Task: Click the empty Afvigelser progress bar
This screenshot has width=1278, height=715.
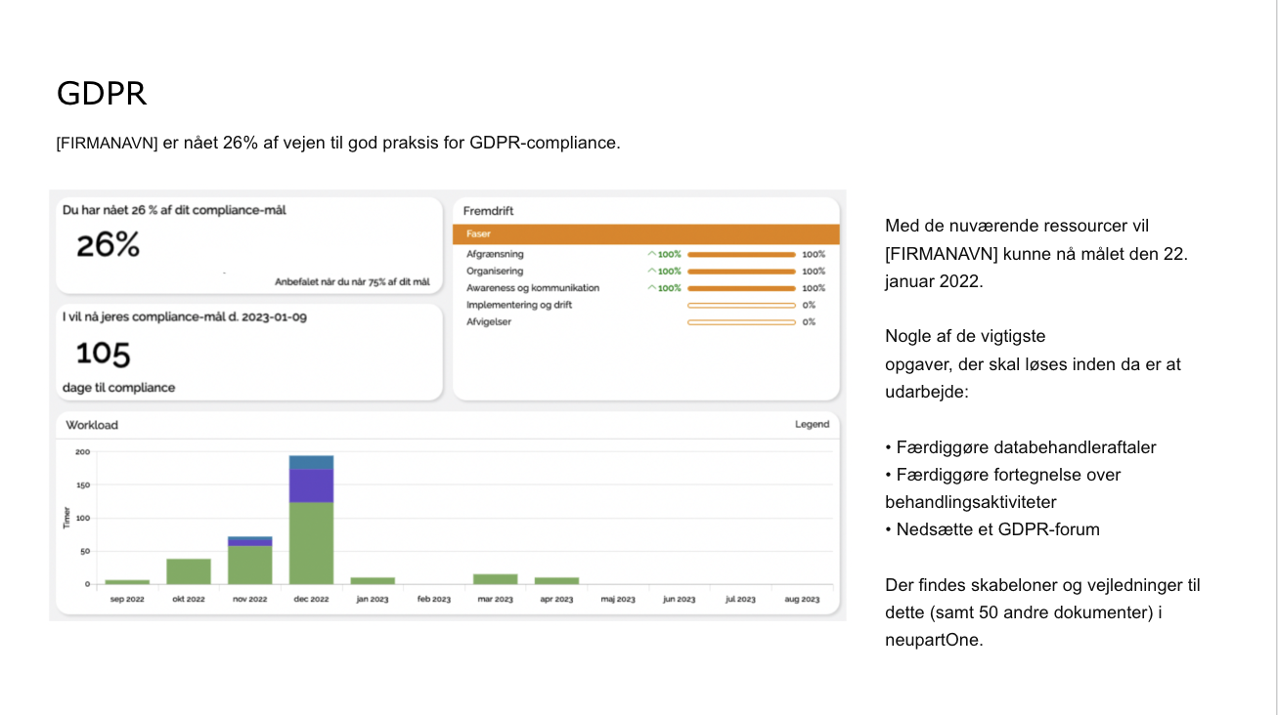Action: pos(741,321)
